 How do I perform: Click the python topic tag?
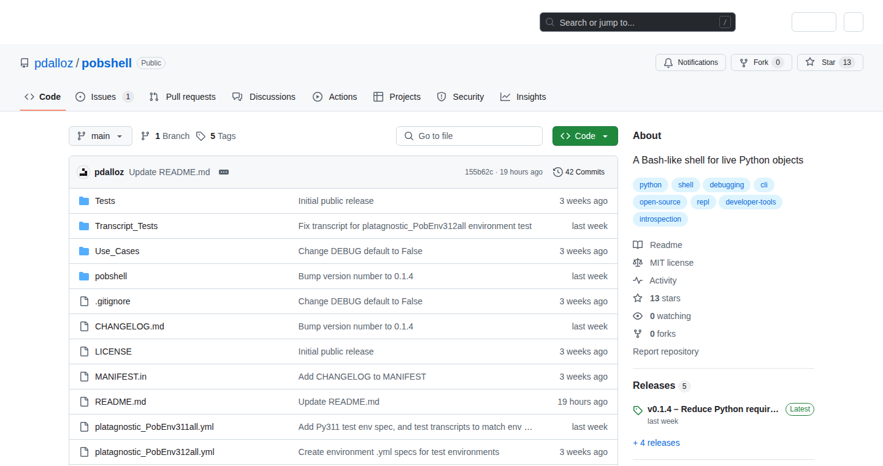click(651, 185)
